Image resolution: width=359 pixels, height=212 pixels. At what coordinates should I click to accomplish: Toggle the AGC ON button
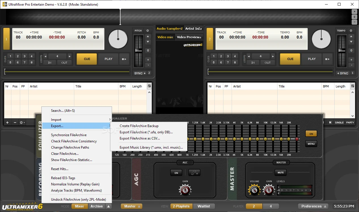click(x=176, y=173)
